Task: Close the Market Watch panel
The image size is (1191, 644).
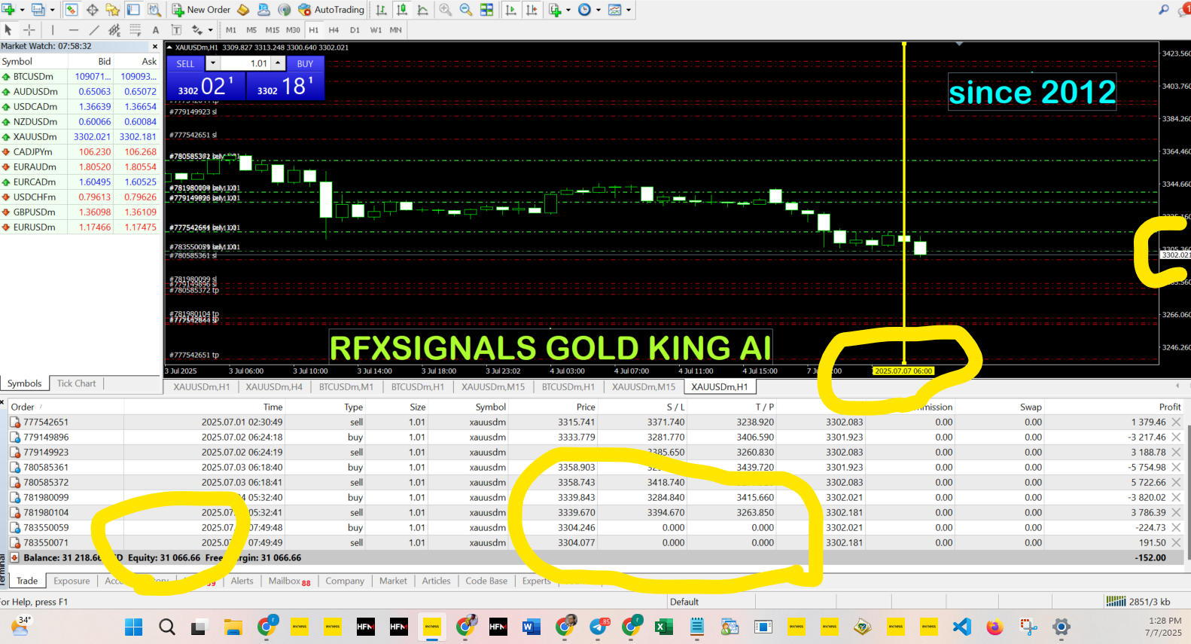Action: coord(155,46)
